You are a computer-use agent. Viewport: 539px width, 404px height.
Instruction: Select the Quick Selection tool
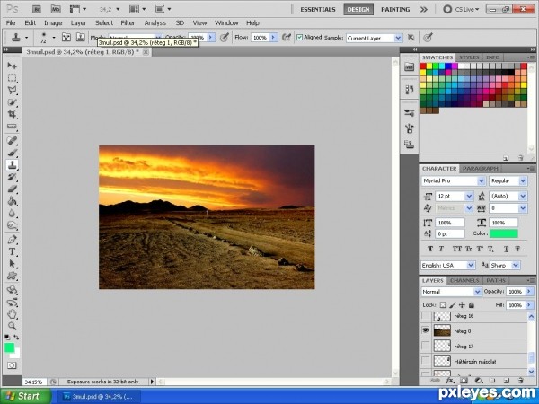[x=12, y=102]
